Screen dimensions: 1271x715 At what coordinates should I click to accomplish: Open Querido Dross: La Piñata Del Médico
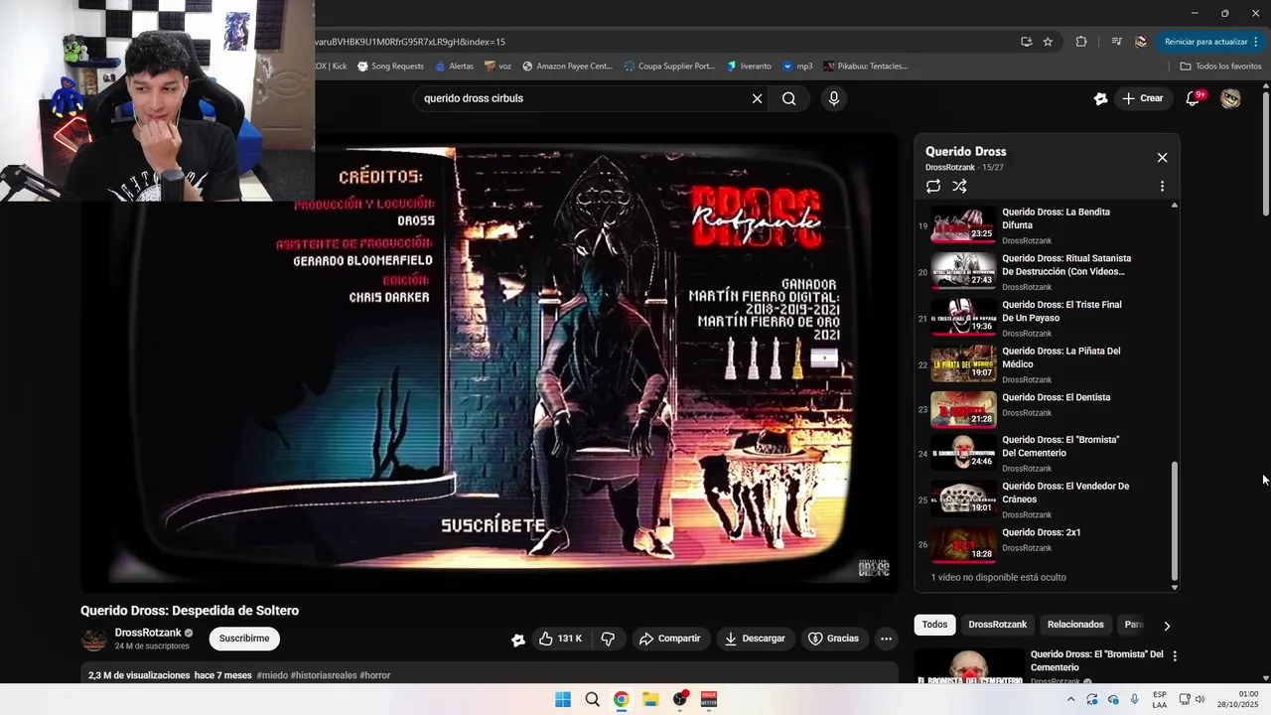coord(1061,357)
